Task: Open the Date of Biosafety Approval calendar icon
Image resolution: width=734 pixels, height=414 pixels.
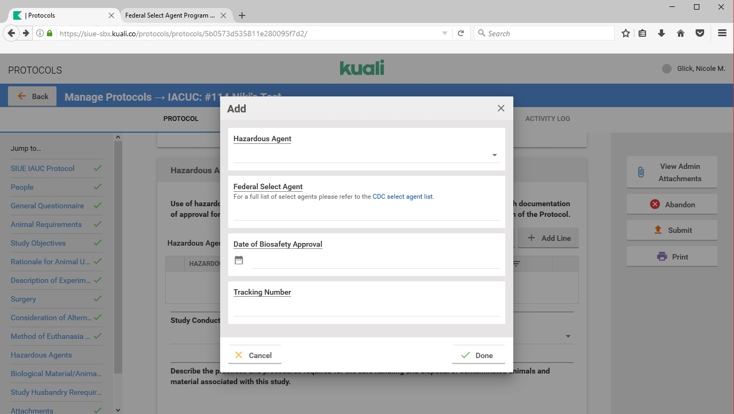Action: [239, 260]
